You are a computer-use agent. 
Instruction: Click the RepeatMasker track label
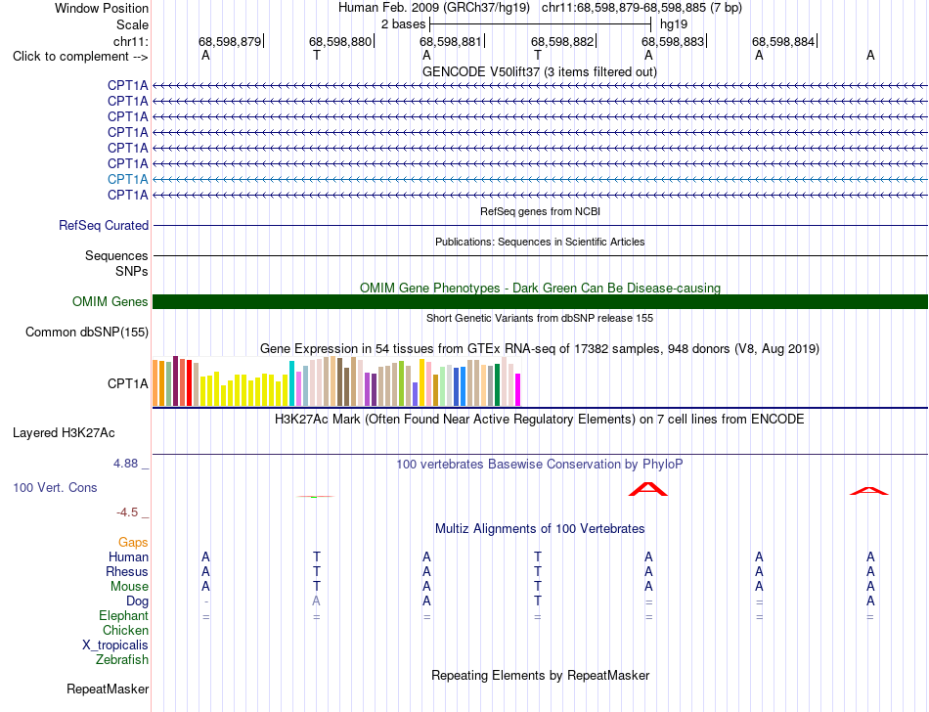(108, 689)
